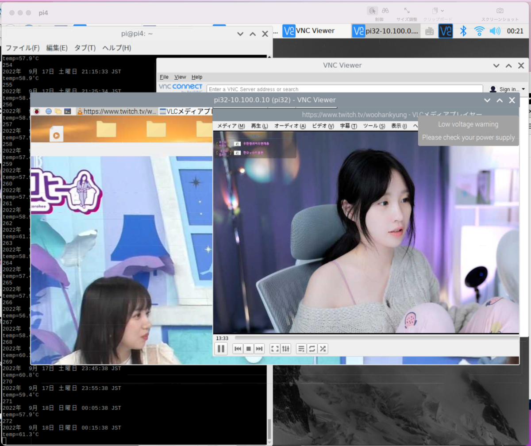Open ファイル(F) menu in terminal

coord(22,48)
